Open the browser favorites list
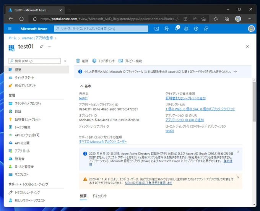The image size is (260, 211). coord(216,19)
